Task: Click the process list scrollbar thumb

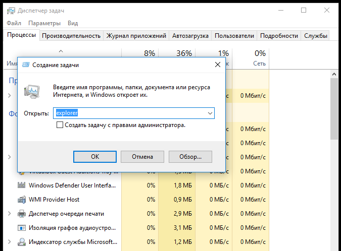Action: (x=334, y=109)
